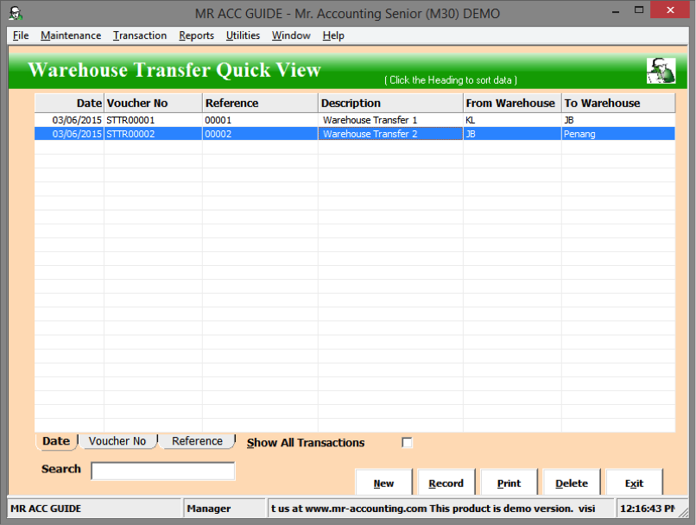This screenshot has height=525, width=696.
Task: Click the Print button
Action: click(x=509, y=484)
